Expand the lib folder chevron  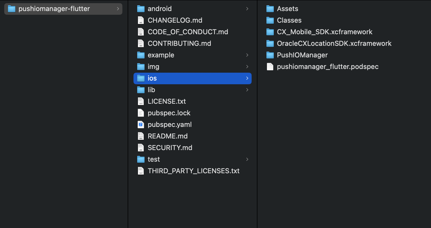[247, 90]
